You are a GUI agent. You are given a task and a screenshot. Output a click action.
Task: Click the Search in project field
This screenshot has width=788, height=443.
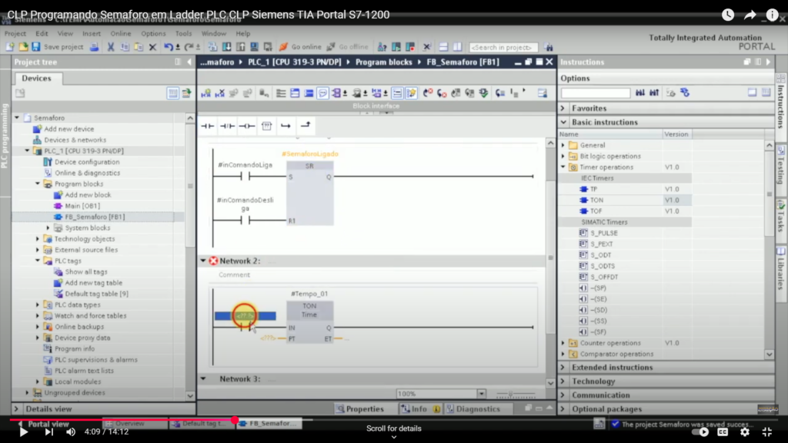pos(503,47)
